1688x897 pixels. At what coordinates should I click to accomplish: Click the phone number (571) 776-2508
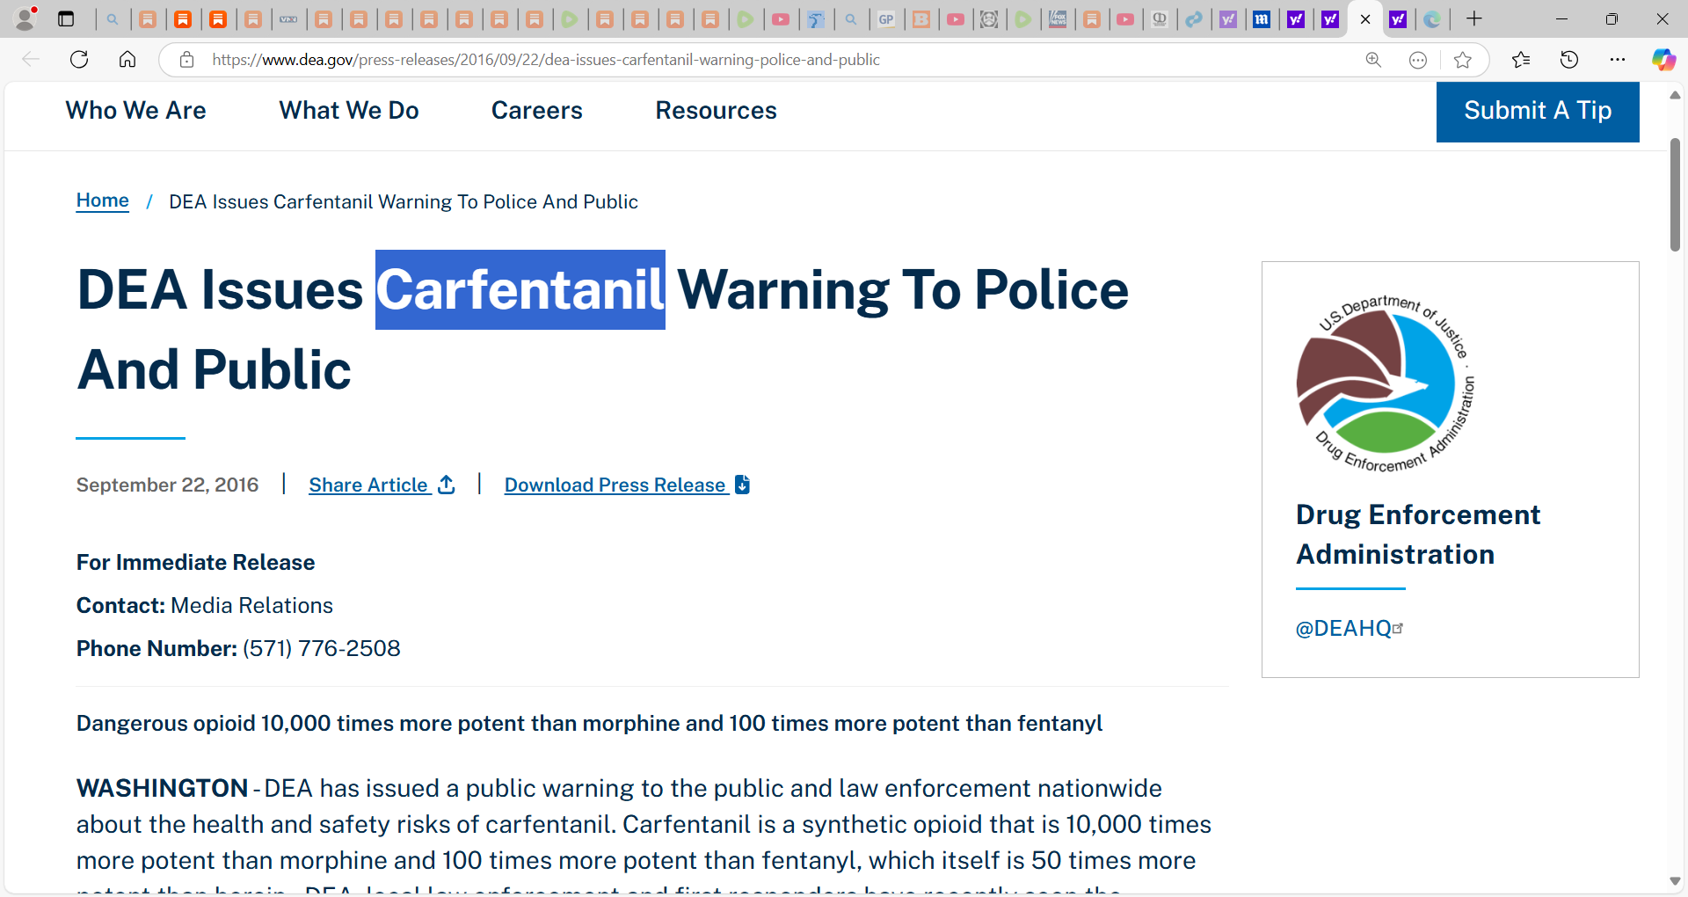[x=321, y=648]
